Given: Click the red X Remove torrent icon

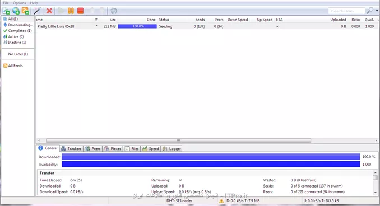Looking at the screenshot, I should point(49,11).
